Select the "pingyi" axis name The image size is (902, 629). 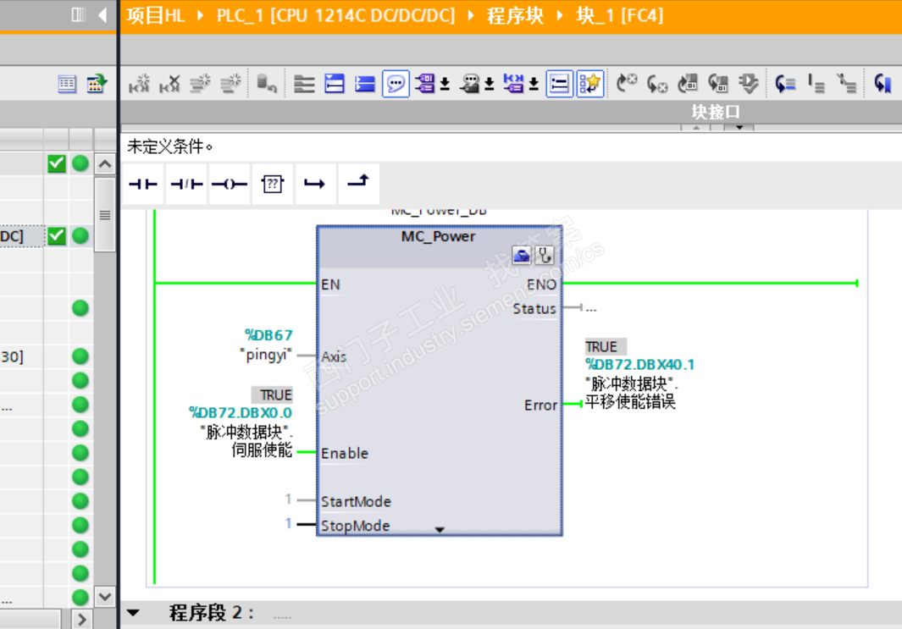(266, 354)
